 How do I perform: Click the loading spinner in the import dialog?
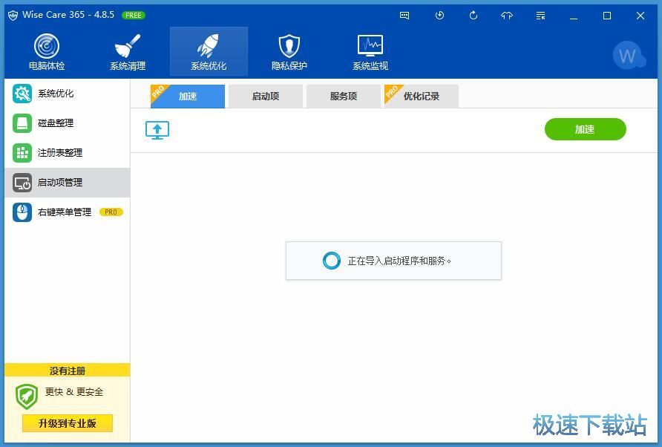(332, 260)
